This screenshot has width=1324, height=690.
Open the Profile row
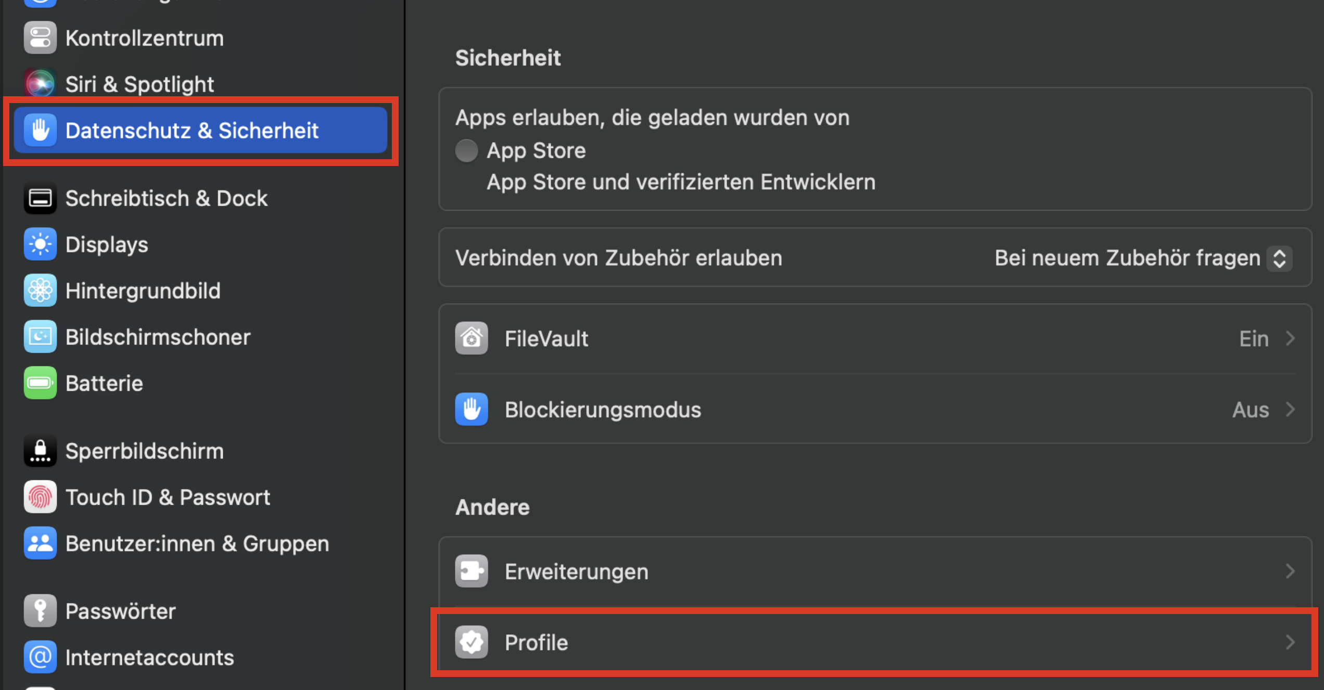(x=875, y=642)
